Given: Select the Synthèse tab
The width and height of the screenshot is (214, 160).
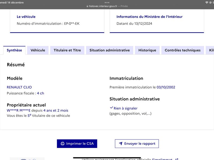Looking at the screenshot, I should pos(14,50).
